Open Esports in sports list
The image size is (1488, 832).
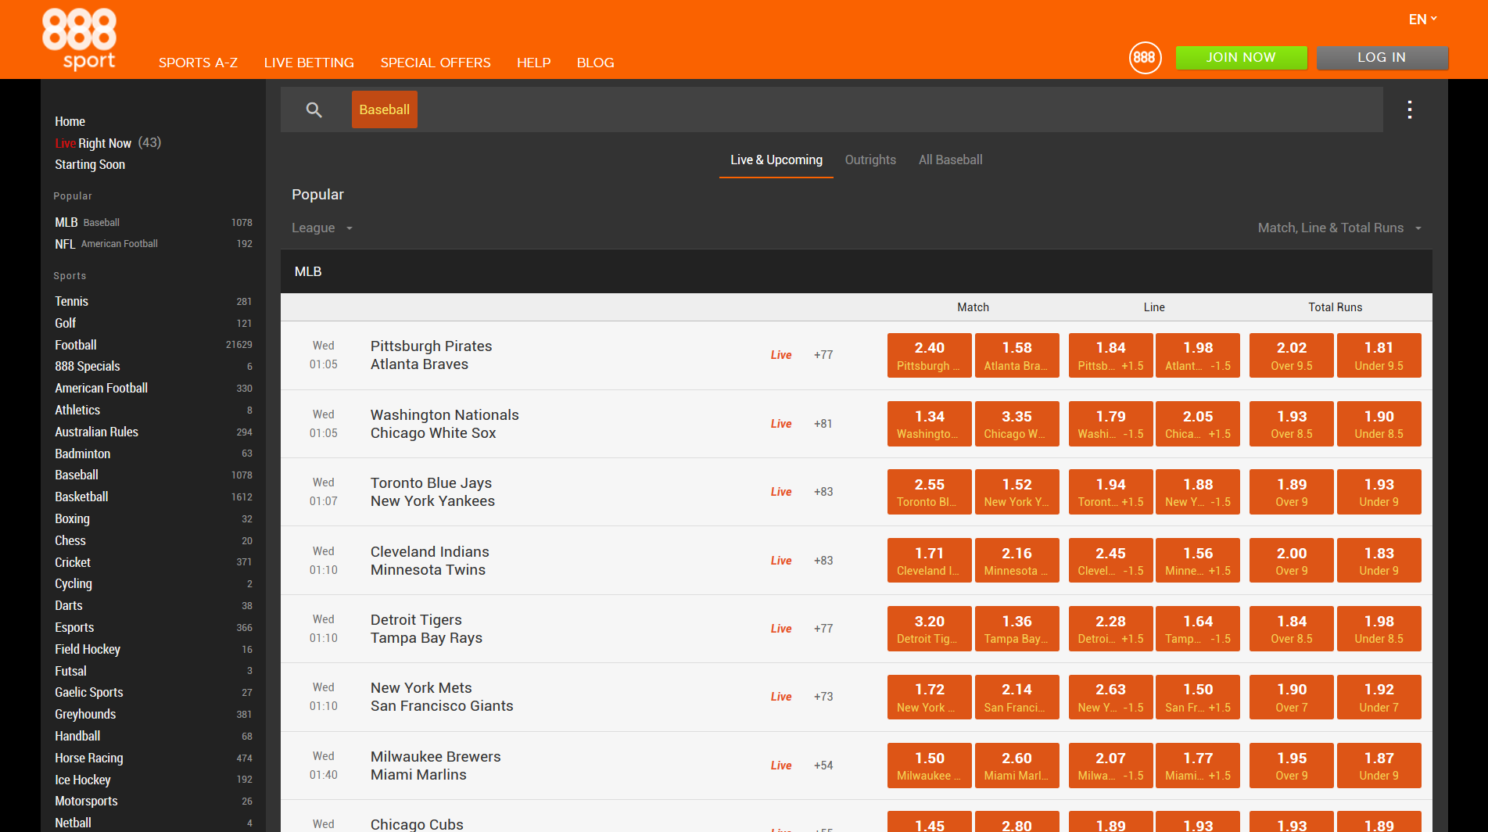pos(153,627)
